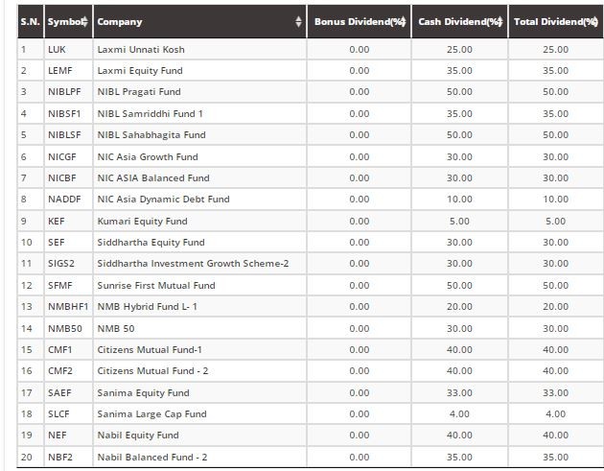Select company name Citizens Mutual Fund-1
The image size is (604, 471).
point(150,350)
